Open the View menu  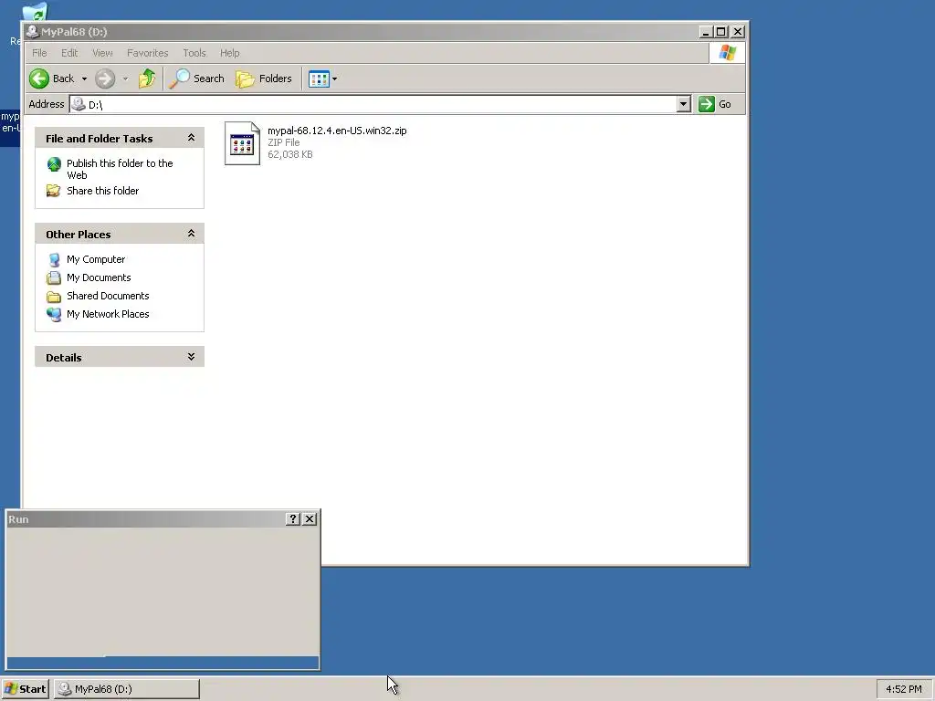point(102,53)
